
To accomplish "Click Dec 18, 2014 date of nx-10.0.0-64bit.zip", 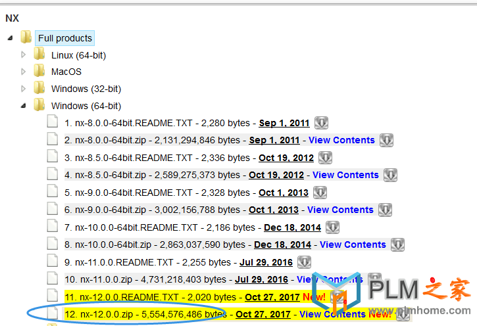I will pyautogui.click(x=283, y=245).
